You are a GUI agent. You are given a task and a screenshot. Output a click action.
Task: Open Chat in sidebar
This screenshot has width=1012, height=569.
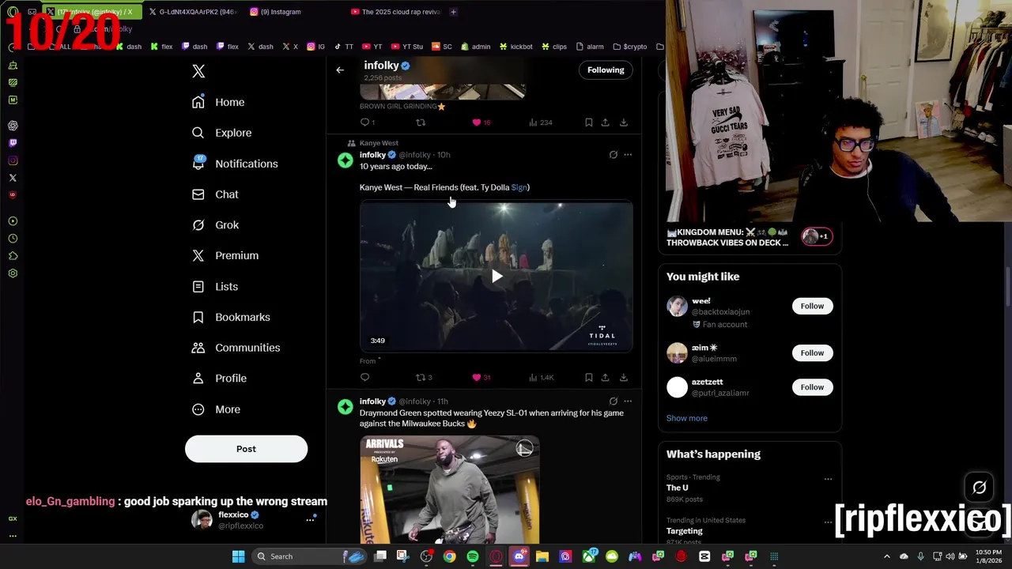[x=215, y=194]
